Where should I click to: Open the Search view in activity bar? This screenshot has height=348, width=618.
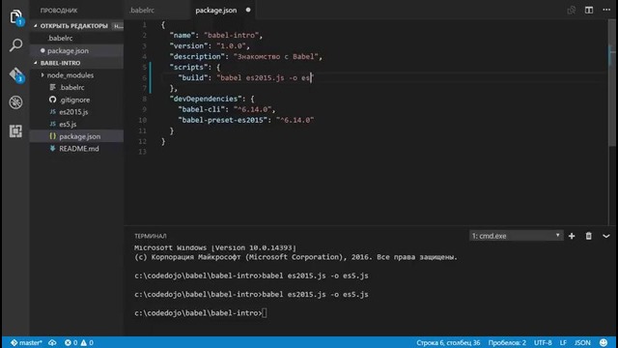(15, 45)
